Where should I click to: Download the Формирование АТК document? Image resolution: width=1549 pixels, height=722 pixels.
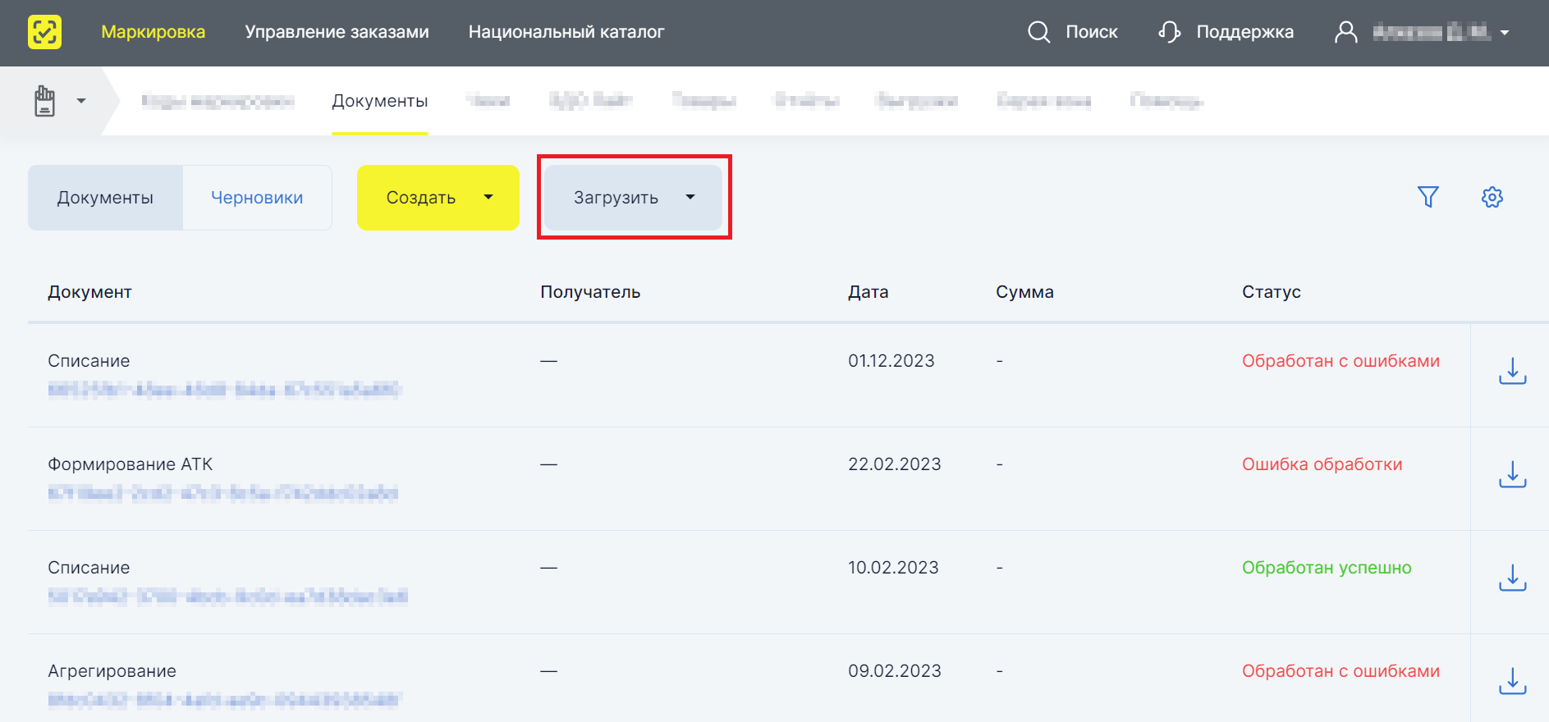(1512, 475)
